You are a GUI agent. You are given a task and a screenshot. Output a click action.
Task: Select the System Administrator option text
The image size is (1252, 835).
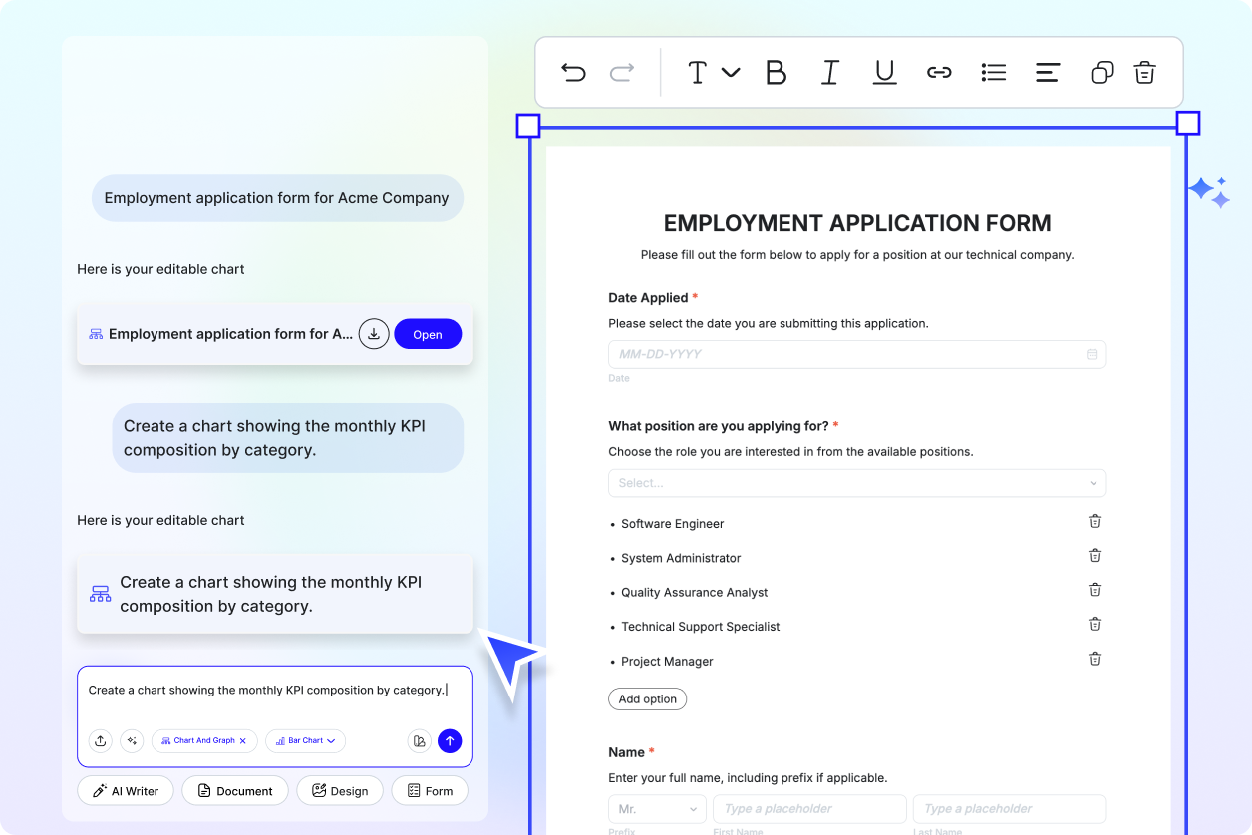681,558
